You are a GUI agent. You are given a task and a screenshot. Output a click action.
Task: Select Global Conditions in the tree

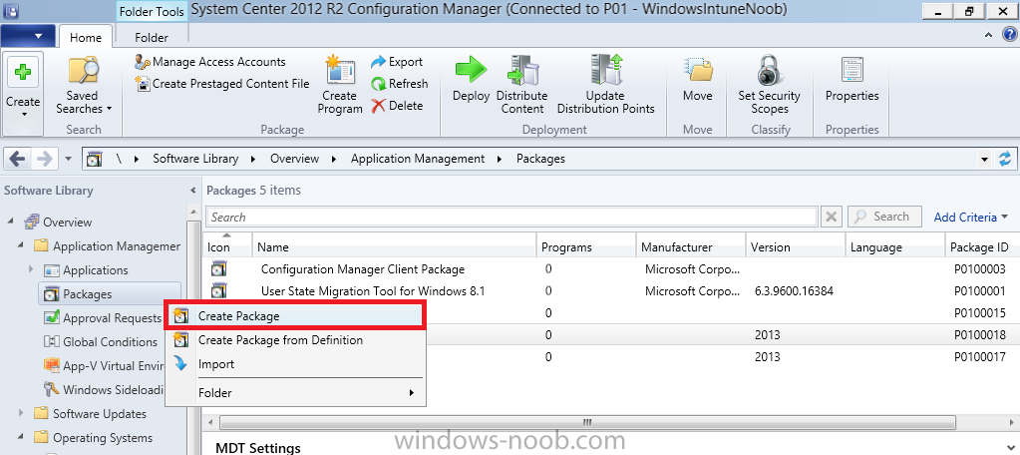(x=101, y=341)
